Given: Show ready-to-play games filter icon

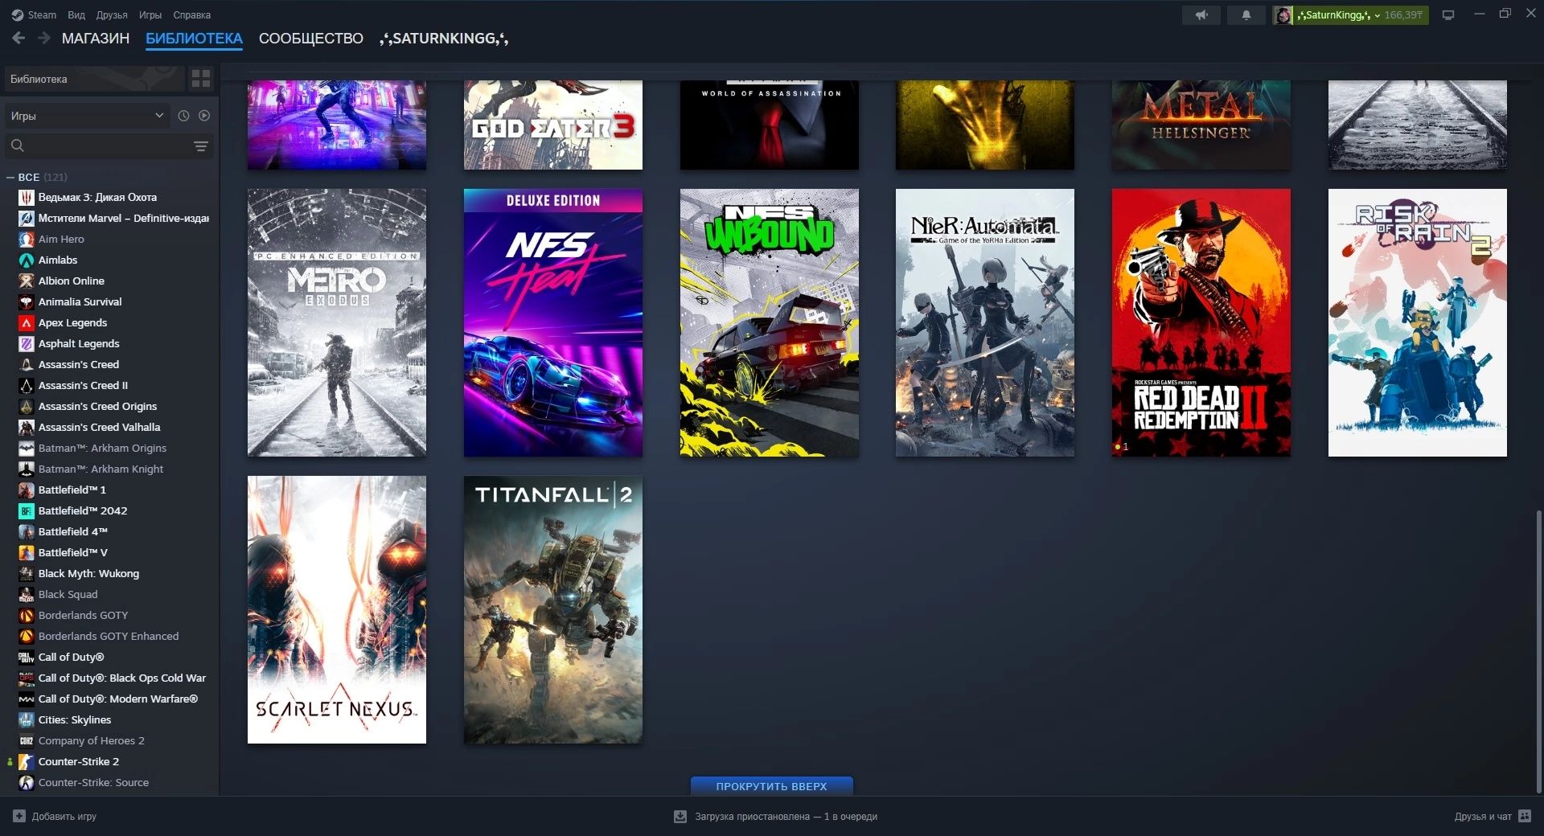Looking at the screenshot, I should coord(204,116).
